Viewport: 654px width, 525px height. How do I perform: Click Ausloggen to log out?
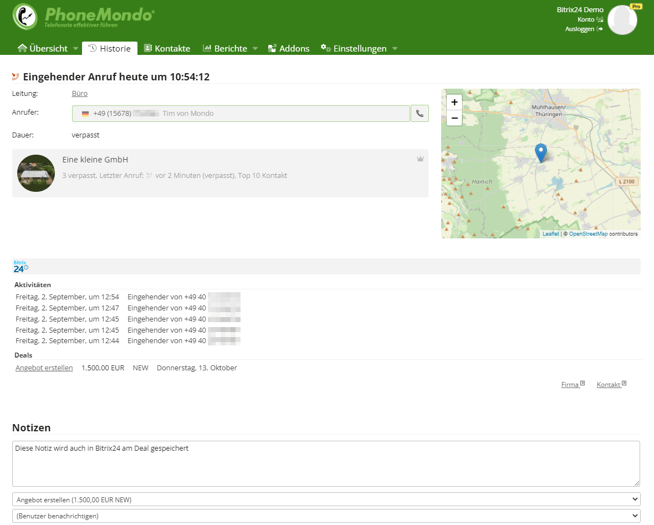[x=580, y=29]
